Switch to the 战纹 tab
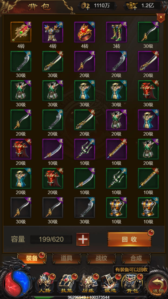168x299 pixels. coord(101,258)
